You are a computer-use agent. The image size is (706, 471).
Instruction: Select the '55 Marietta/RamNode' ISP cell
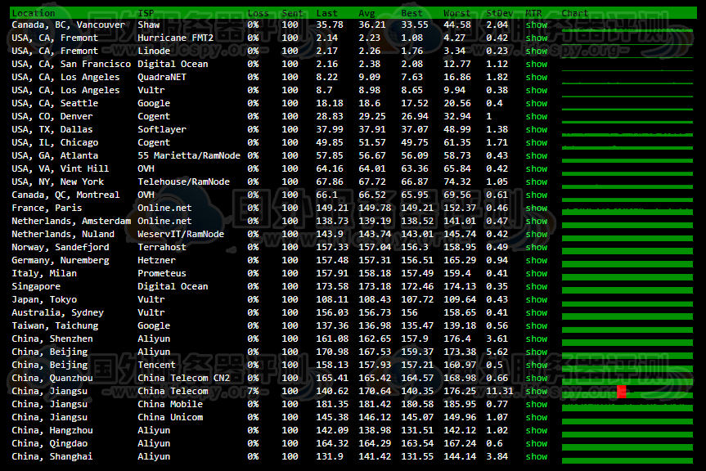tap(189, 155)
